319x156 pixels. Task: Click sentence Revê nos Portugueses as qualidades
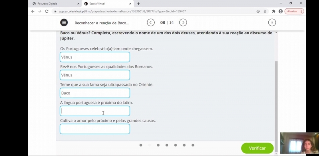tap(106, 66)
